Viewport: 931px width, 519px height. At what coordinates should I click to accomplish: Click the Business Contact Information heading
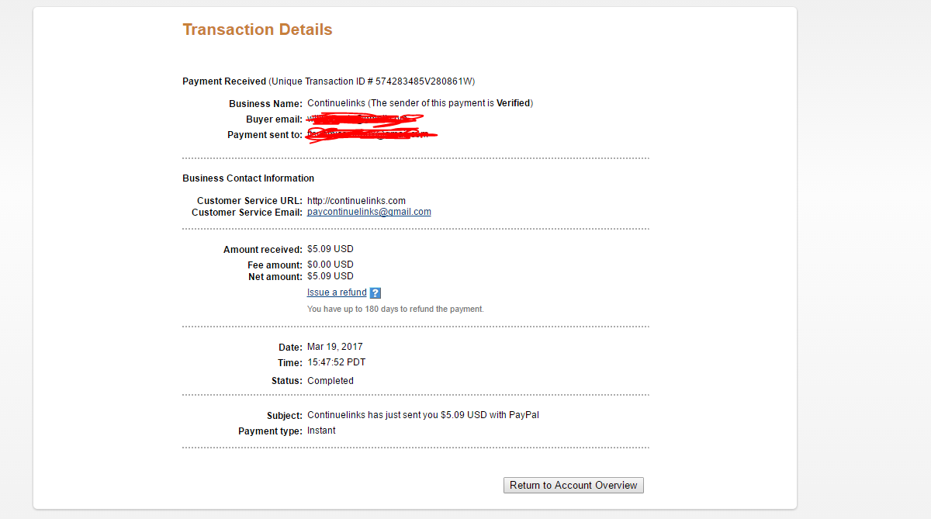point(248,178)
